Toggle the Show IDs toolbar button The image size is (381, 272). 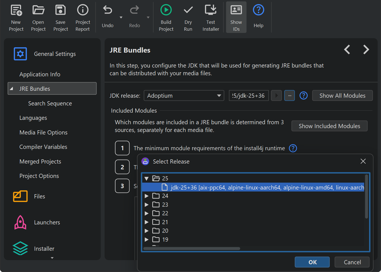[236, 17]
